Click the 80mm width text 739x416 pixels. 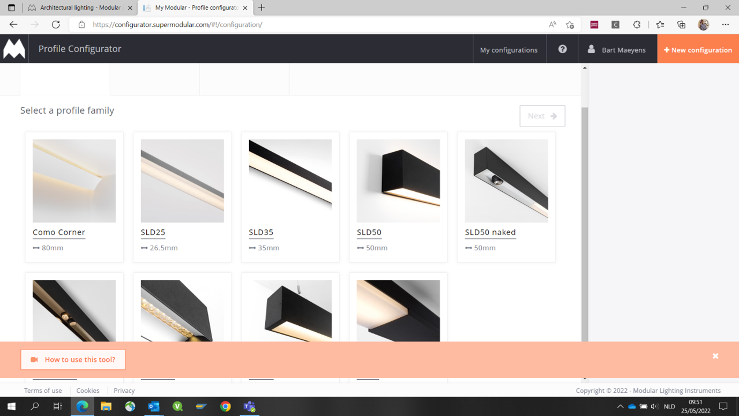[53, 248]
